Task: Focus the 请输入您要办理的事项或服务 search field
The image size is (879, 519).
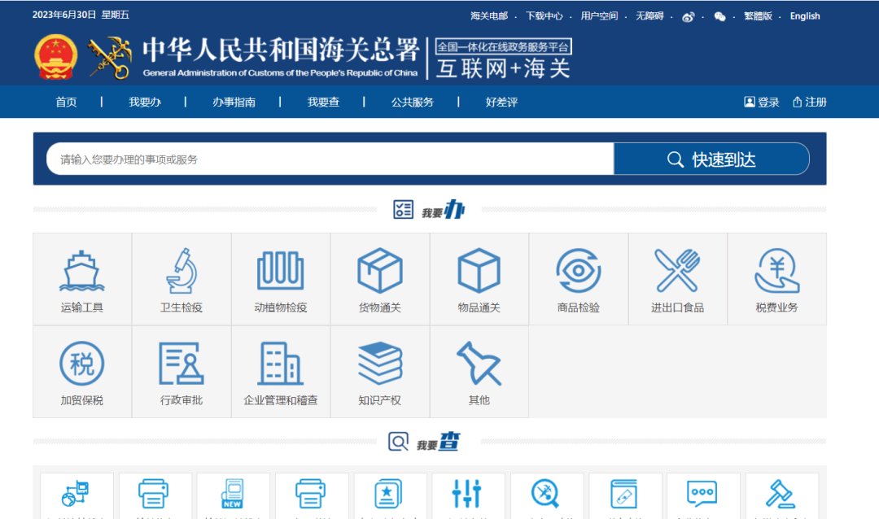Action: pyautogui.click(x=330, y=159)
